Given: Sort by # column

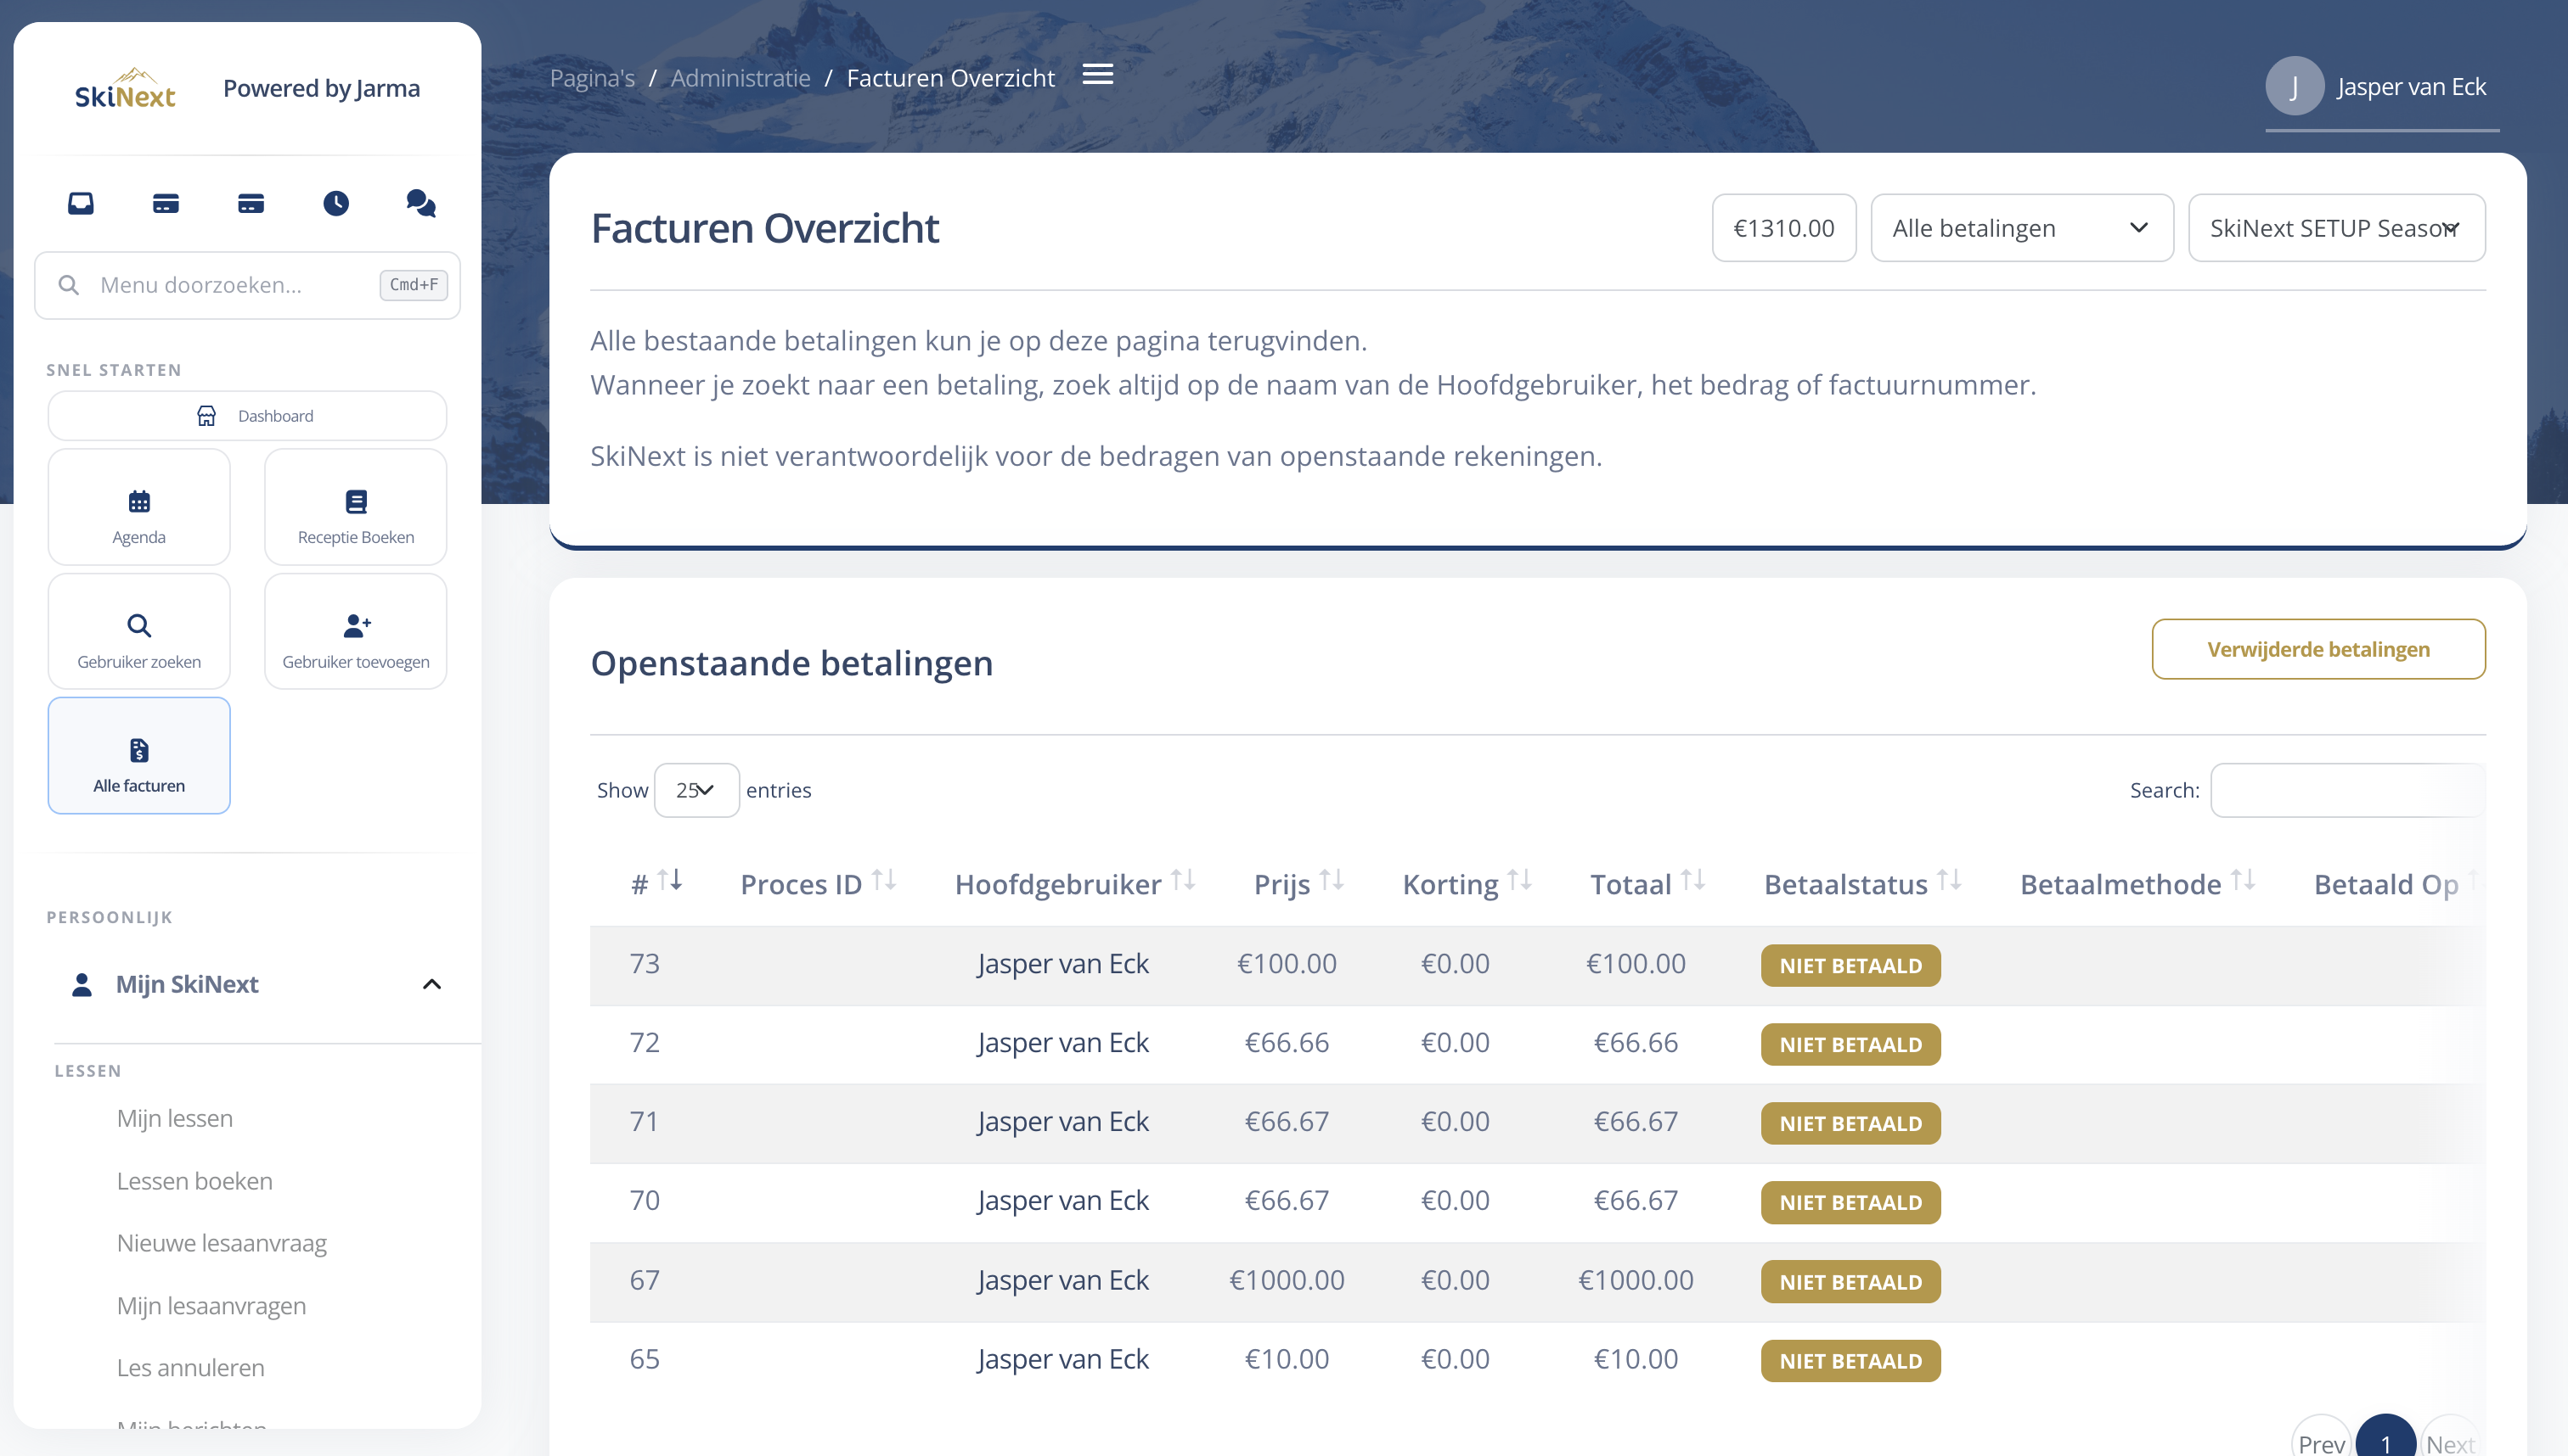Looking at the screenshot, I should coord(656,883).
